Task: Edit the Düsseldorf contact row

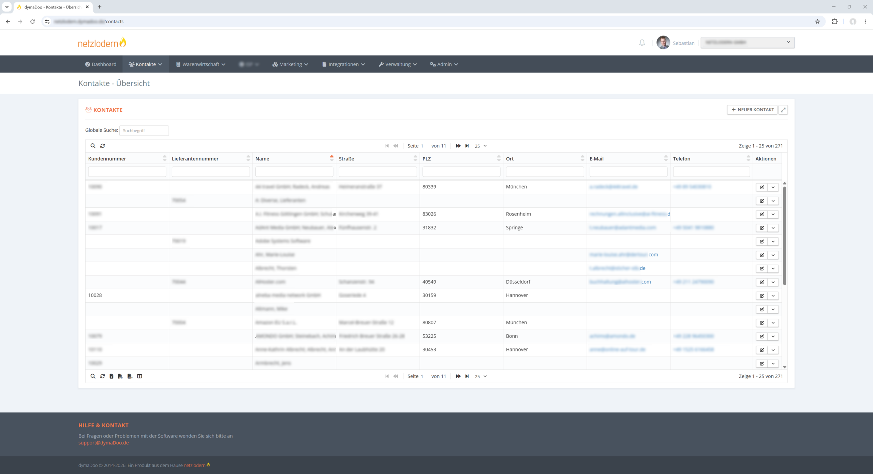Action: click(762, 282)
